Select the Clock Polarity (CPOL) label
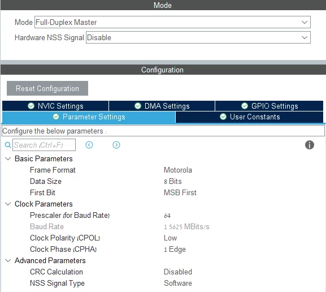Viewport: 326px width, 292px height. coord(65,238)
